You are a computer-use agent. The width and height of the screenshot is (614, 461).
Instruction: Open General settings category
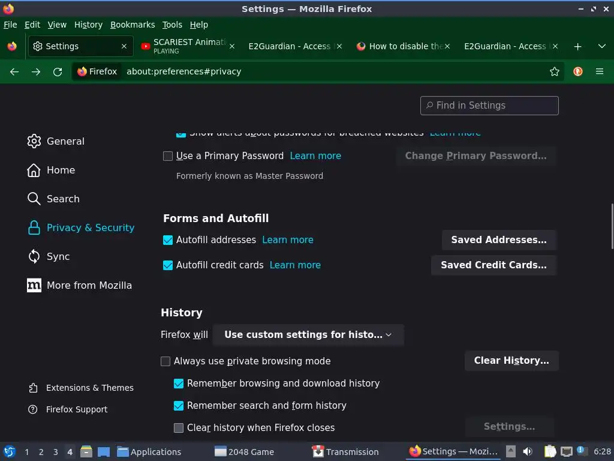(x=56, y=141)
